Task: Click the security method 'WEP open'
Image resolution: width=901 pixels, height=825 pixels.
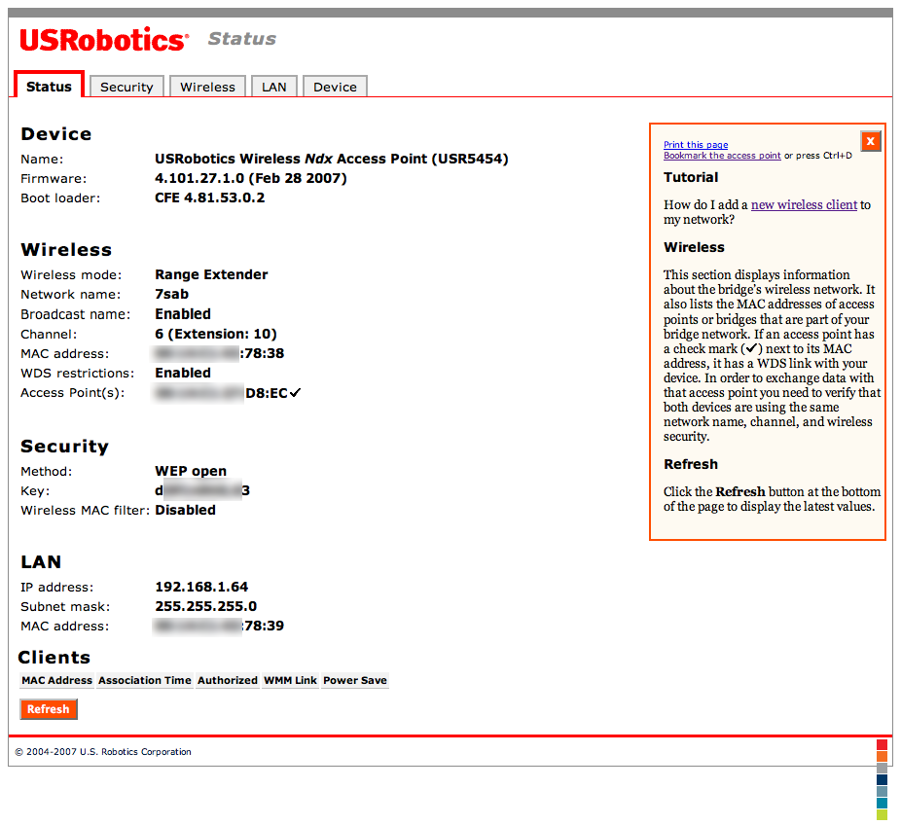Action: tap(191, 471)
